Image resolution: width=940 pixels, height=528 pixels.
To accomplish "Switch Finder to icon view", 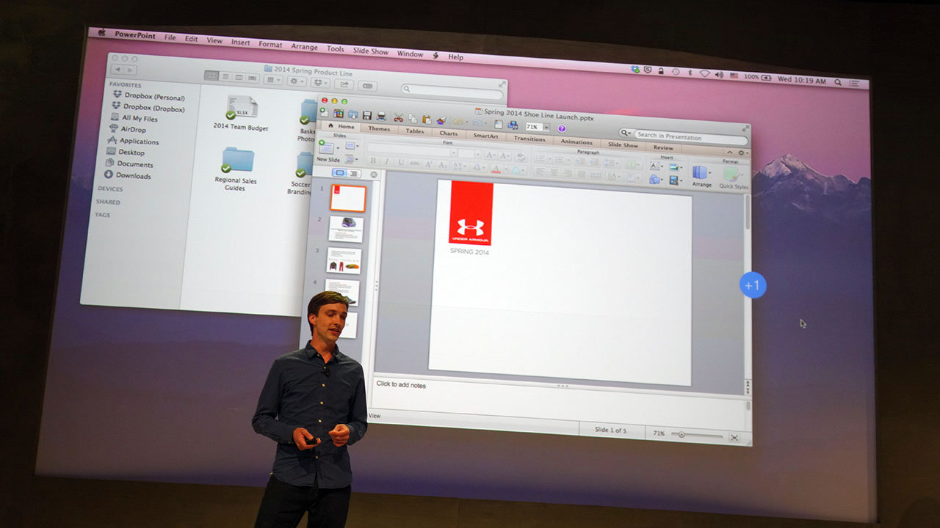I will (211, 76).
